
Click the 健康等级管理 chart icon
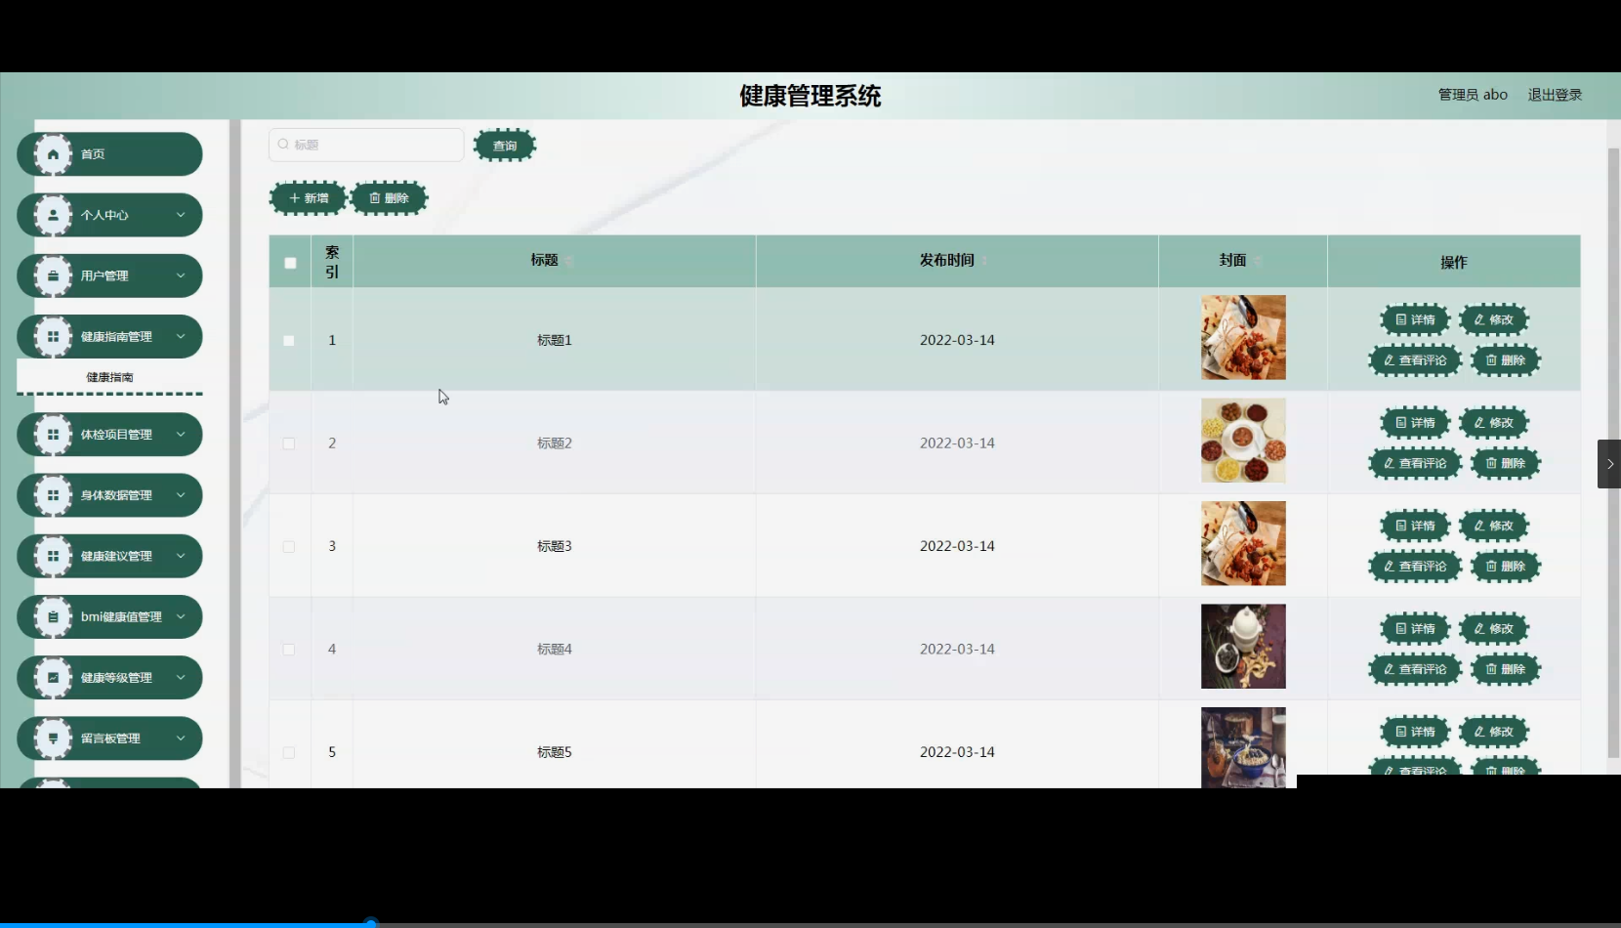(54, 677)
